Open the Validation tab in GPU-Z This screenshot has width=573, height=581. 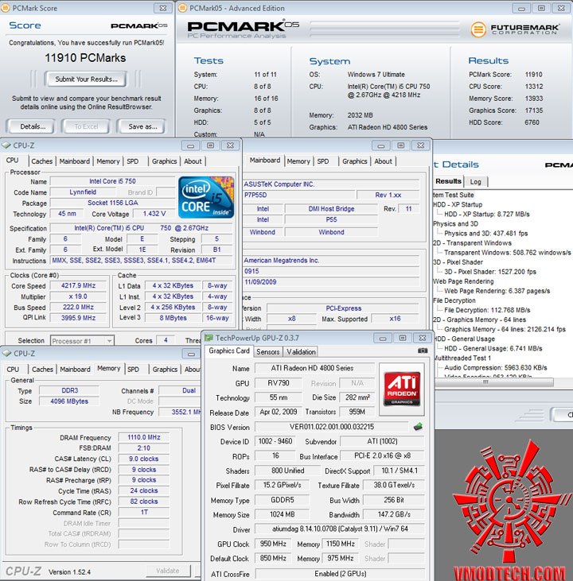click(301, 351)
